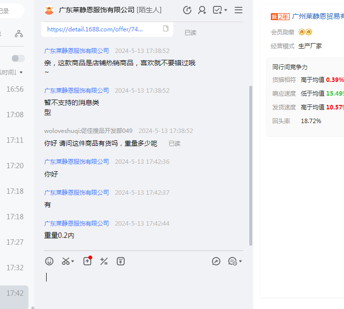Copy the 1688 link with document icon
The height and width of the screenshot is (309, 344).
pyautogui.click(x=166, y=28)
